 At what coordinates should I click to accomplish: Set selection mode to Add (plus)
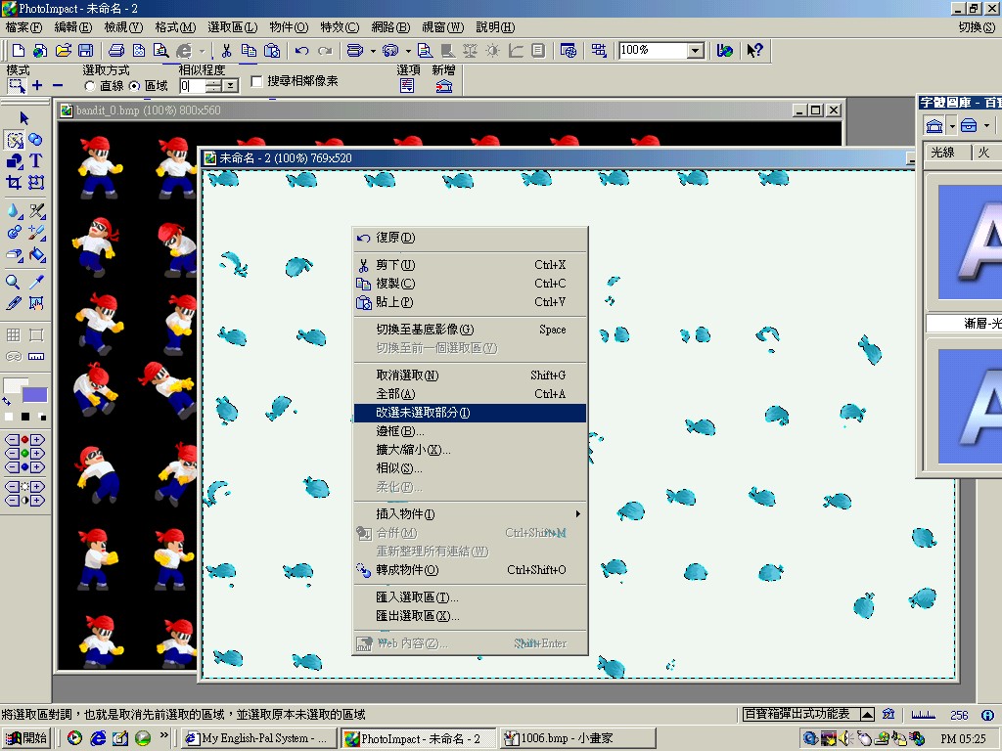(37, 86)
